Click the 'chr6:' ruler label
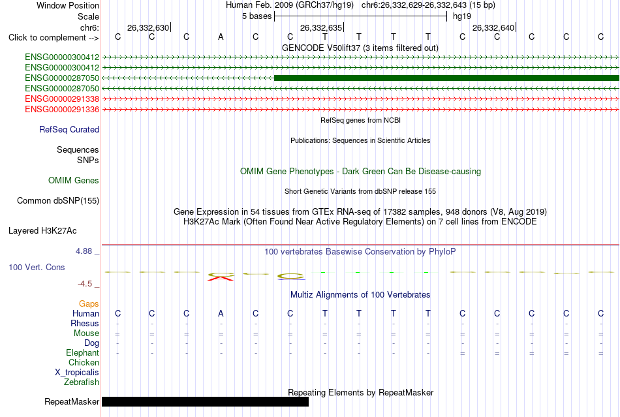The image size is (620, 417). tap(89, 27)
